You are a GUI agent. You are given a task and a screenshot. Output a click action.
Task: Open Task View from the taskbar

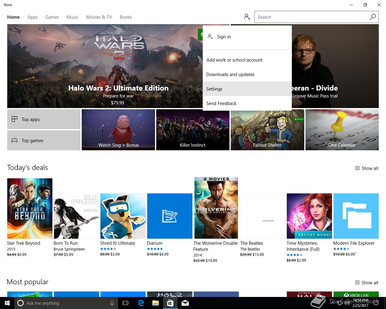125,303
